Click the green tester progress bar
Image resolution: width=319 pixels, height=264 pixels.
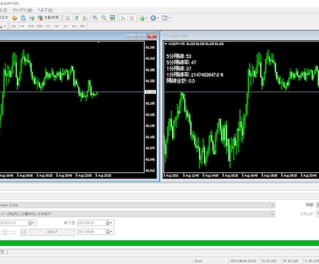click(x=159, y=243)
